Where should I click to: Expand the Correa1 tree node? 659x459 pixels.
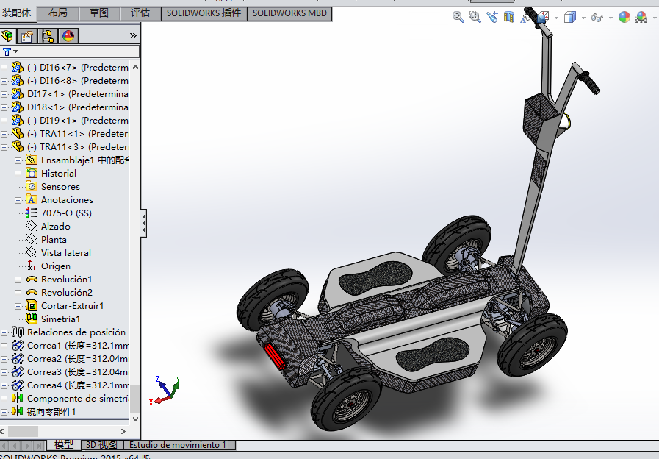(4, 346)
